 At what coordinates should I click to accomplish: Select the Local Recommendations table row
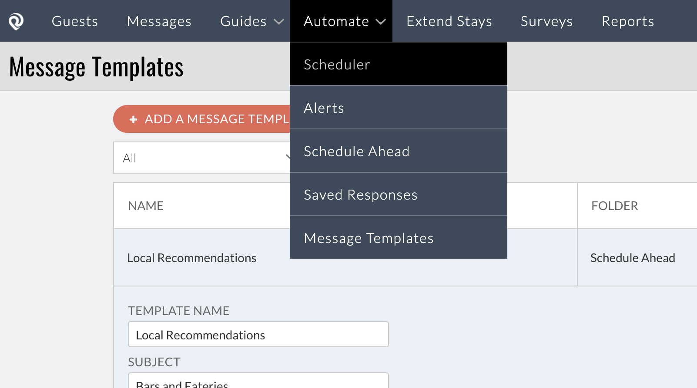click(x=405, y=257)
